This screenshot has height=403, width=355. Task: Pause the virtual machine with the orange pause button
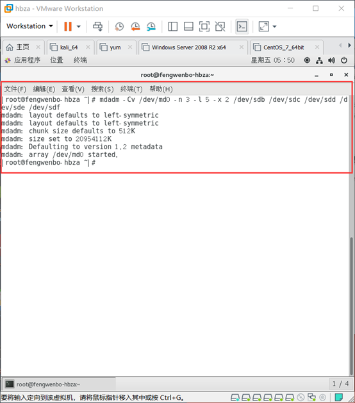68,26
